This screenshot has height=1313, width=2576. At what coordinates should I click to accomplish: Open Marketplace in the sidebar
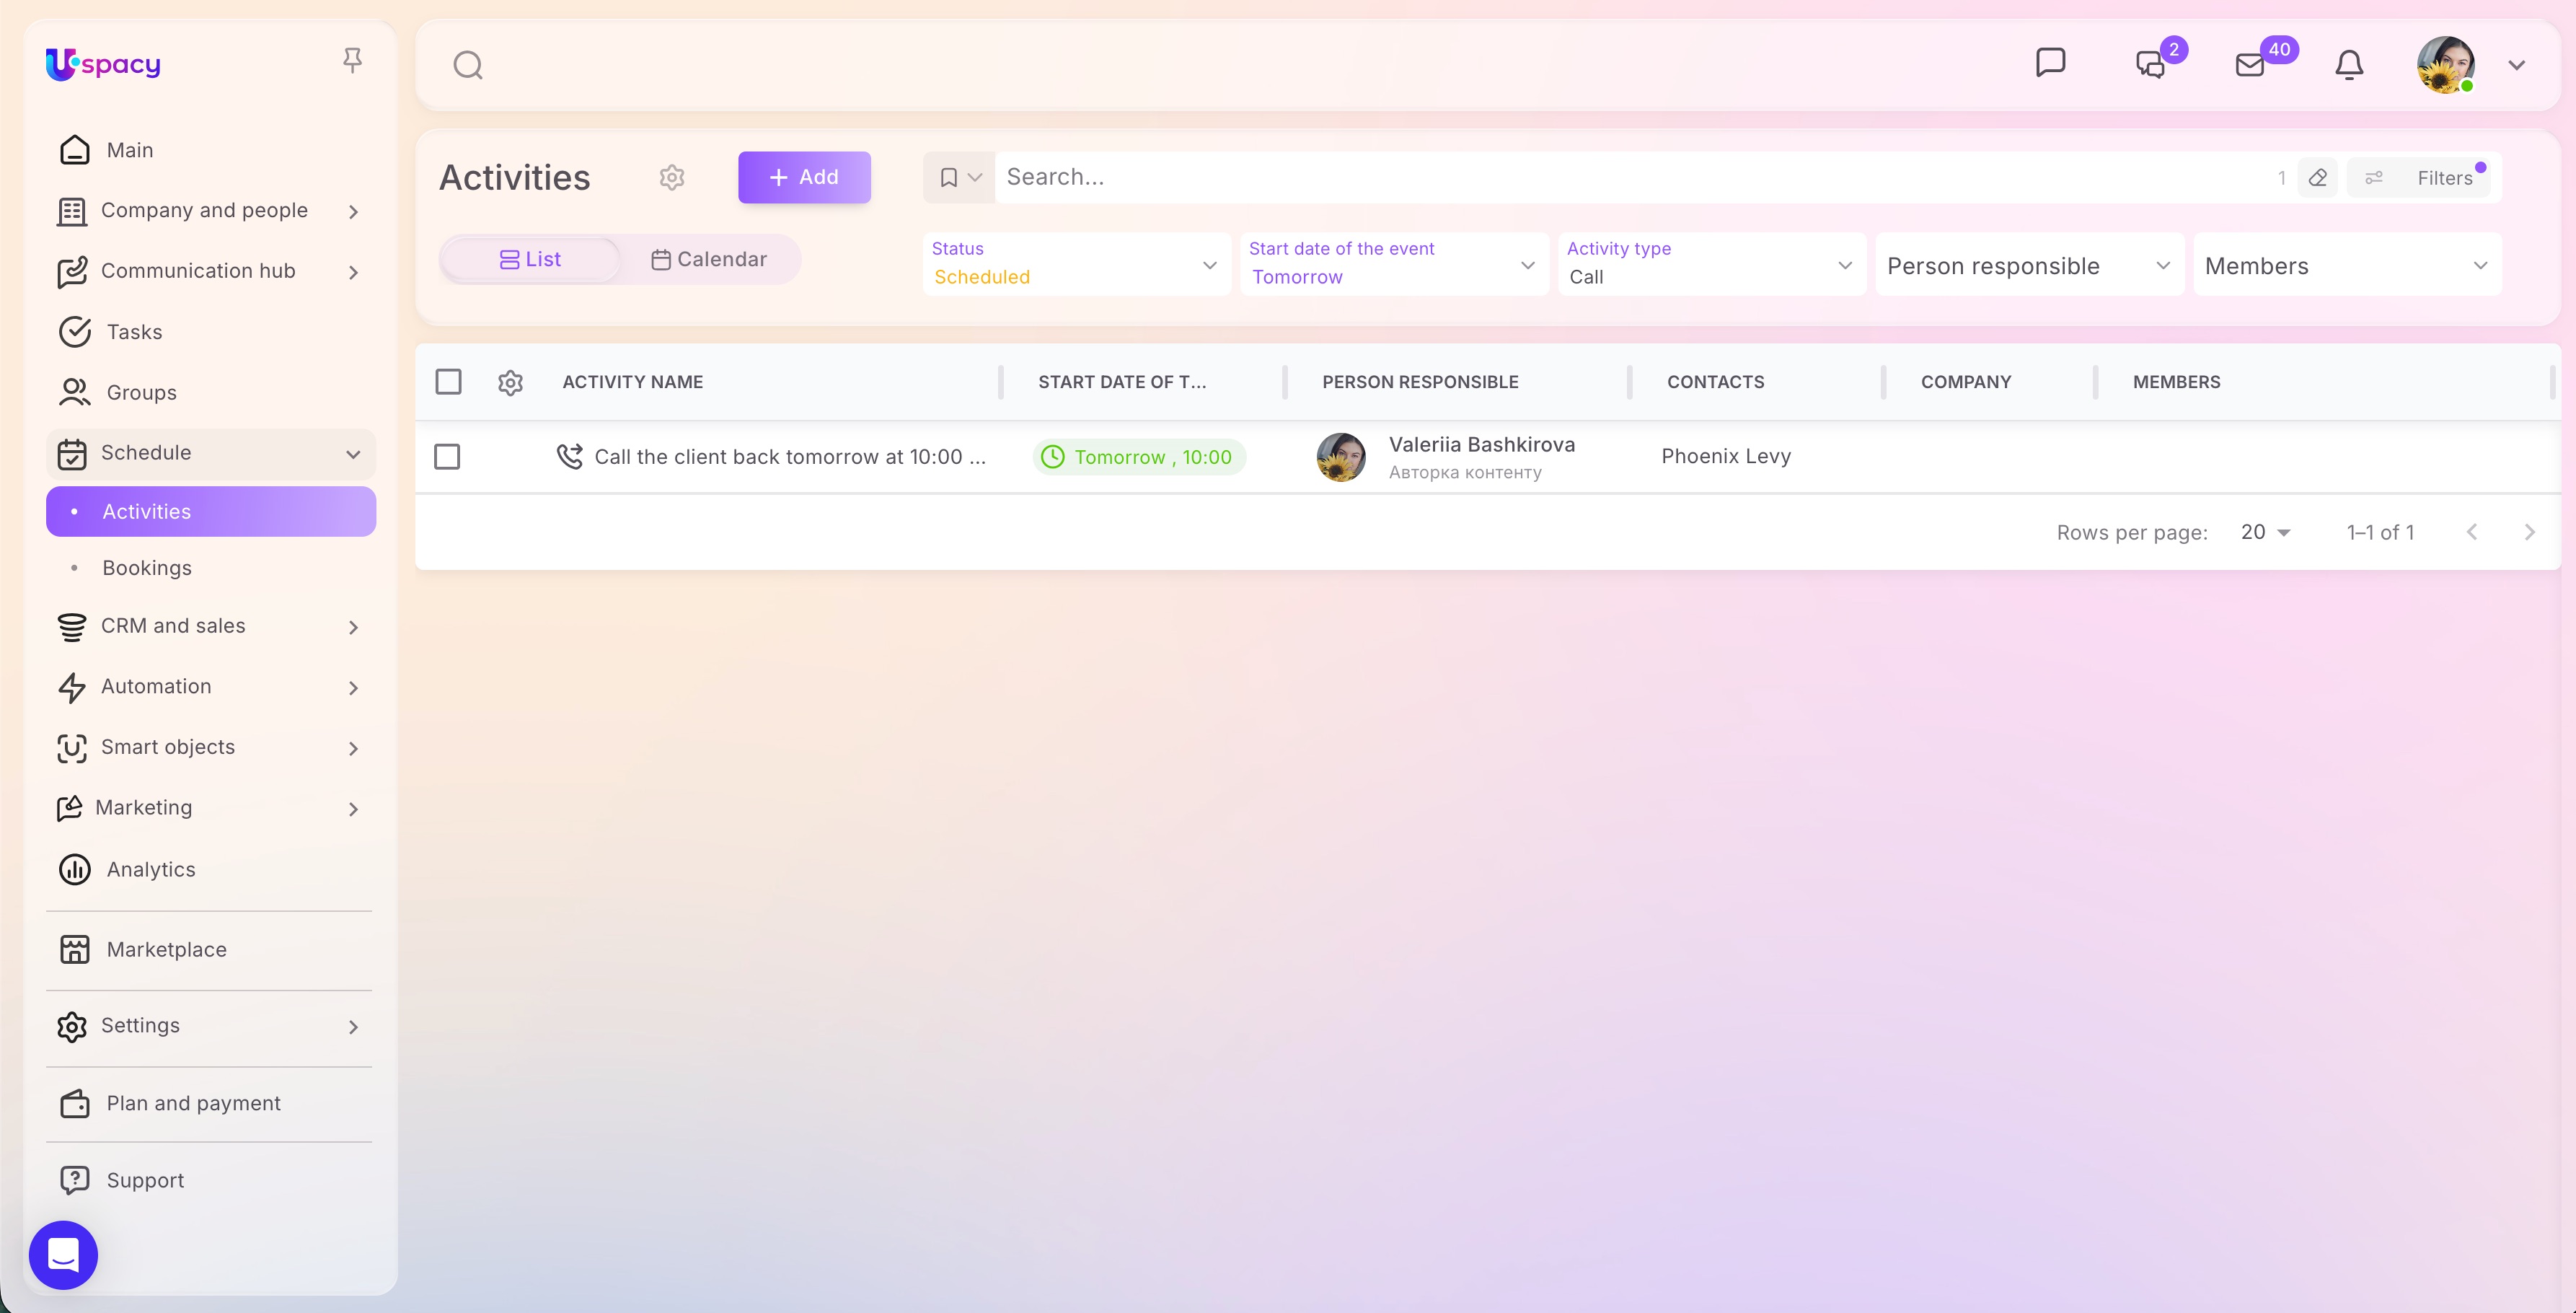click(x=211, y=949)
